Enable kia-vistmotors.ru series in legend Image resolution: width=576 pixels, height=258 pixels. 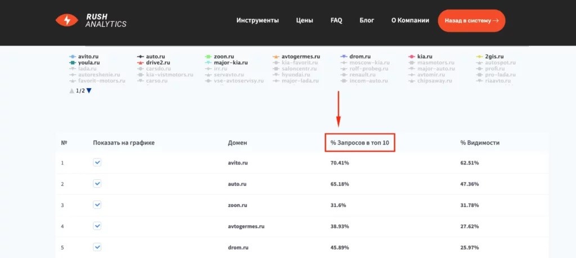coord(165,75)
